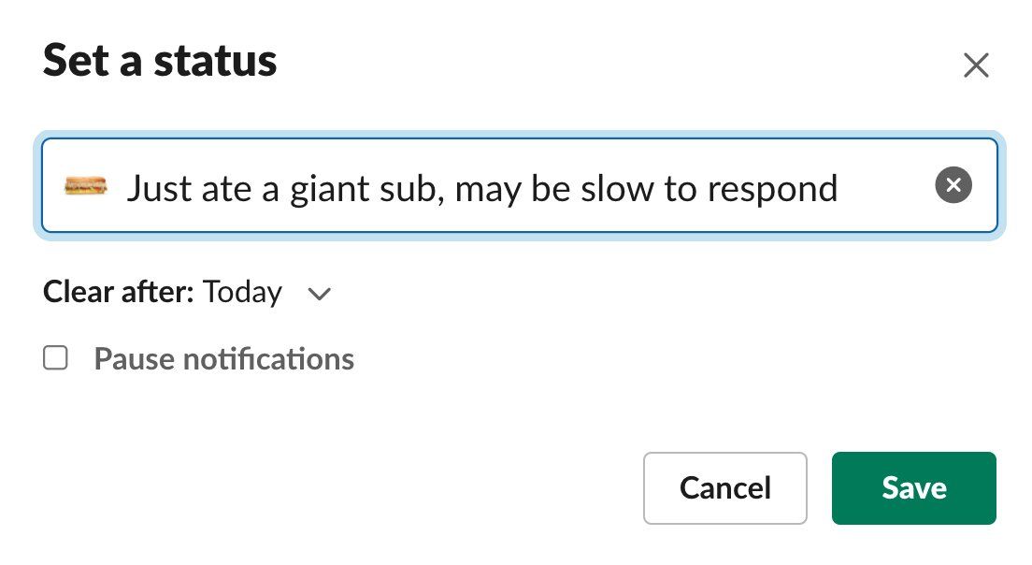1032x565 pixels.
Task: Place cursor after the word respond
Action: click(840, 189)
